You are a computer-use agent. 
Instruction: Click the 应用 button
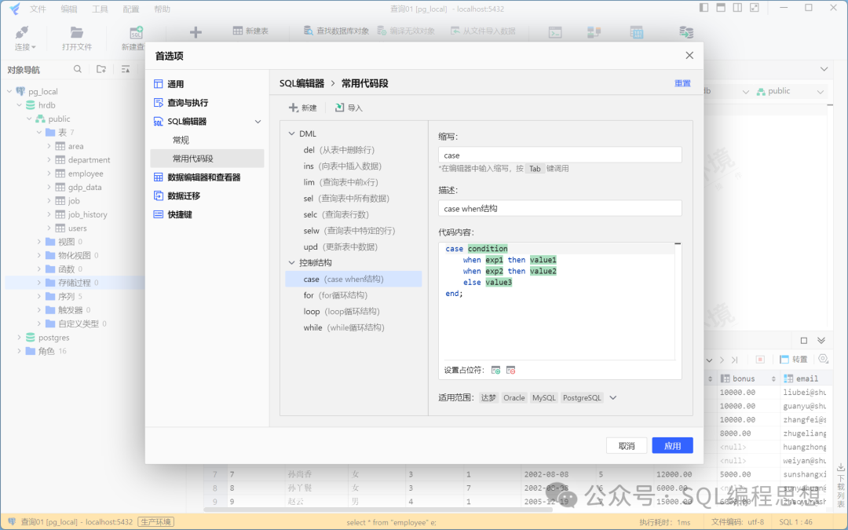(x=672, y=445)
